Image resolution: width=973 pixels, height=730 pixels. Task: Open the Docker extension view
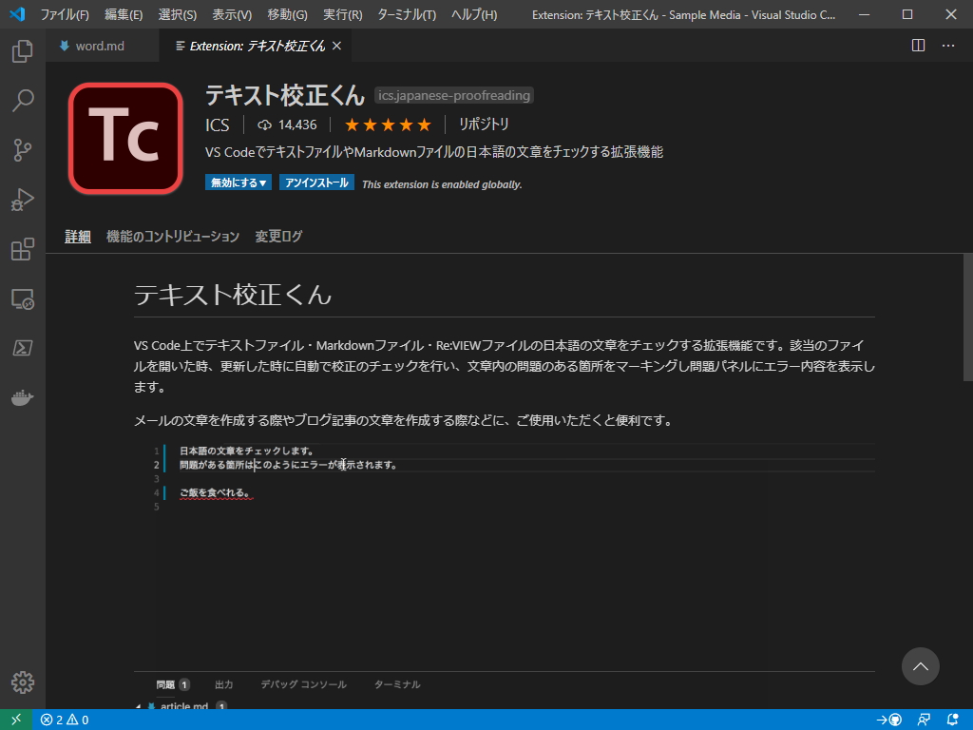click(x=21, y=397)
